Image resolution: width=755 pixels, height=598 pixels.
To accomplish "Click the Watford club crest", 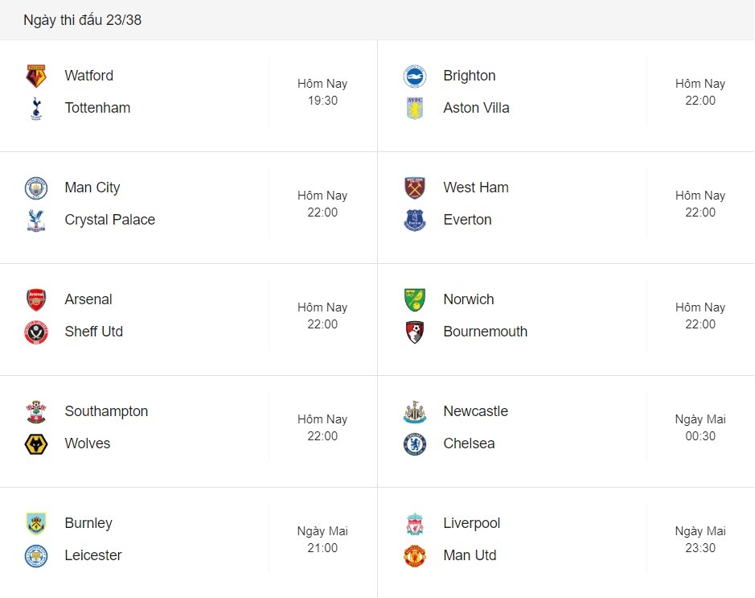I will tap(36, 76).
